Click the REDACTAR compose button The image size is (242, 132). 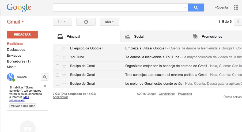tap(22, 34)
